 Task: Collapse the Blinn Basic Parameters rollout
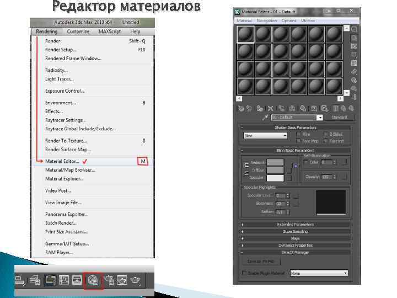[296, 151]
